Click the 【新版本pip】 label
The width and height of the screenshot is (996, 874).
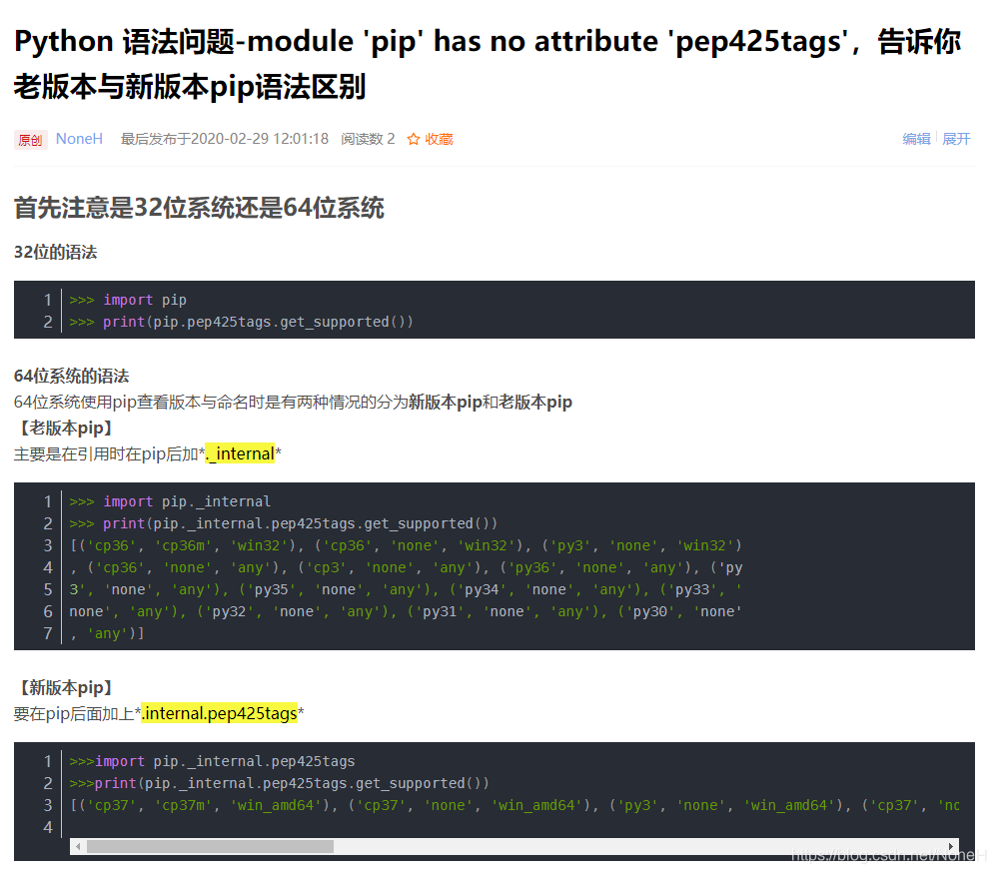click(65, 688)
